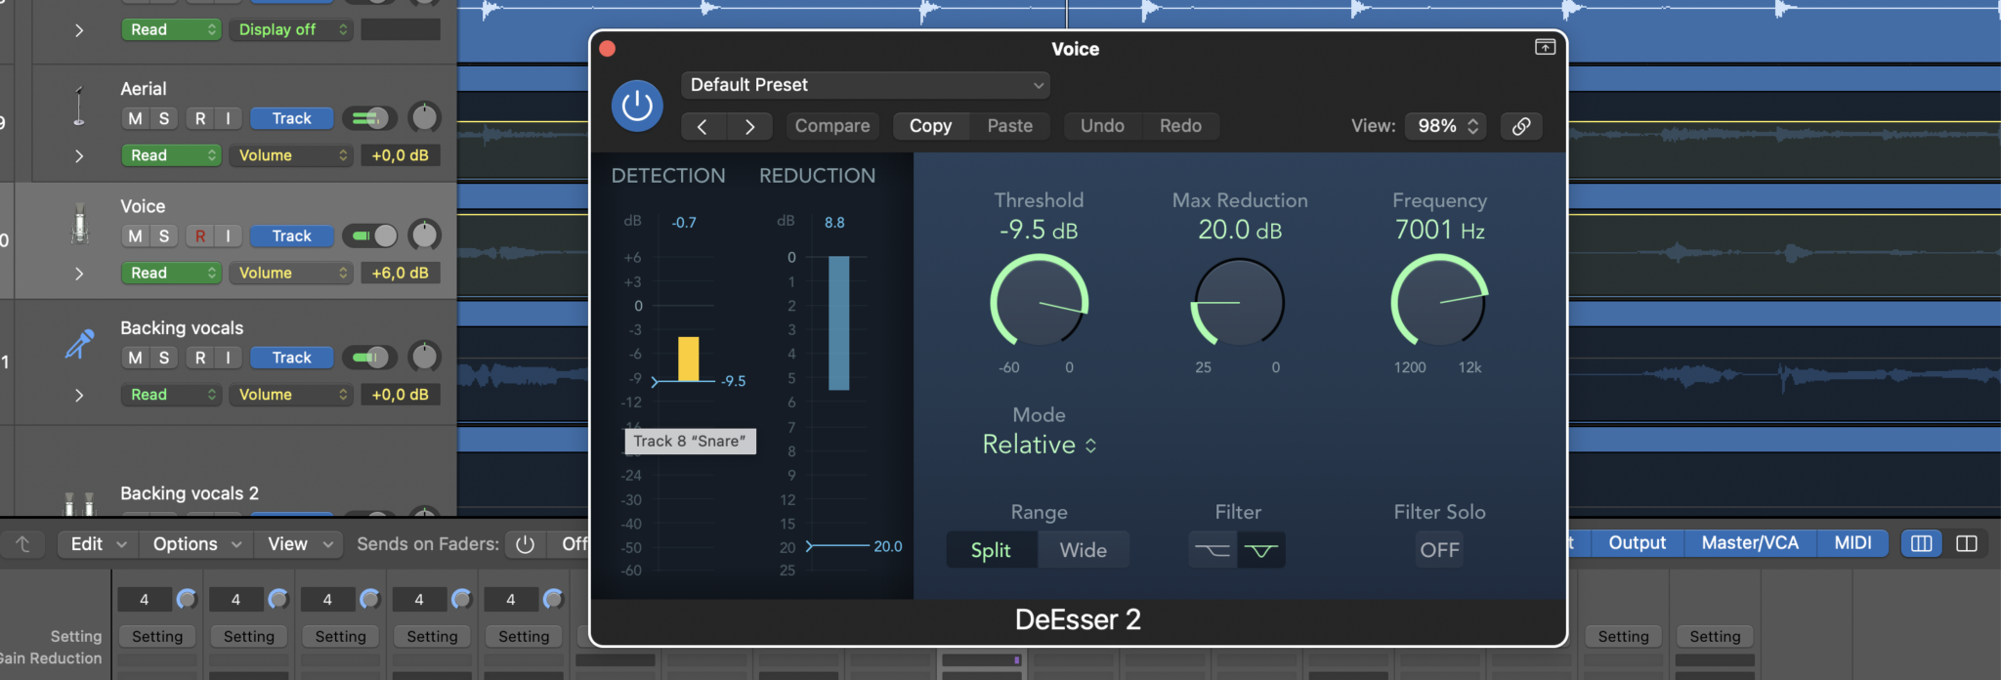2001x680 pixels.
Task: Solo the Aerial track
Action: pyautogui.click(x=163, y=118)
